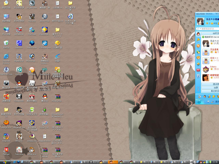Viewport: 219px width, 164px height.
Task: Launch the Photoshop desktop shortcut
Action: [32, 58]
